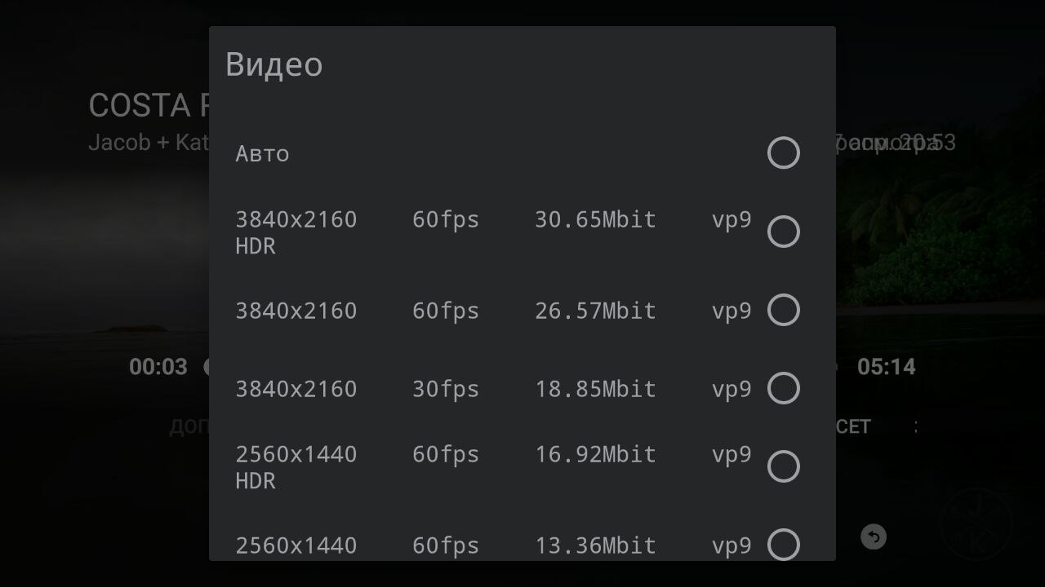This screenshot has height=587, width=1045.
Task: Click the round undo arrow icon
Action: click(x=874, y=537)
